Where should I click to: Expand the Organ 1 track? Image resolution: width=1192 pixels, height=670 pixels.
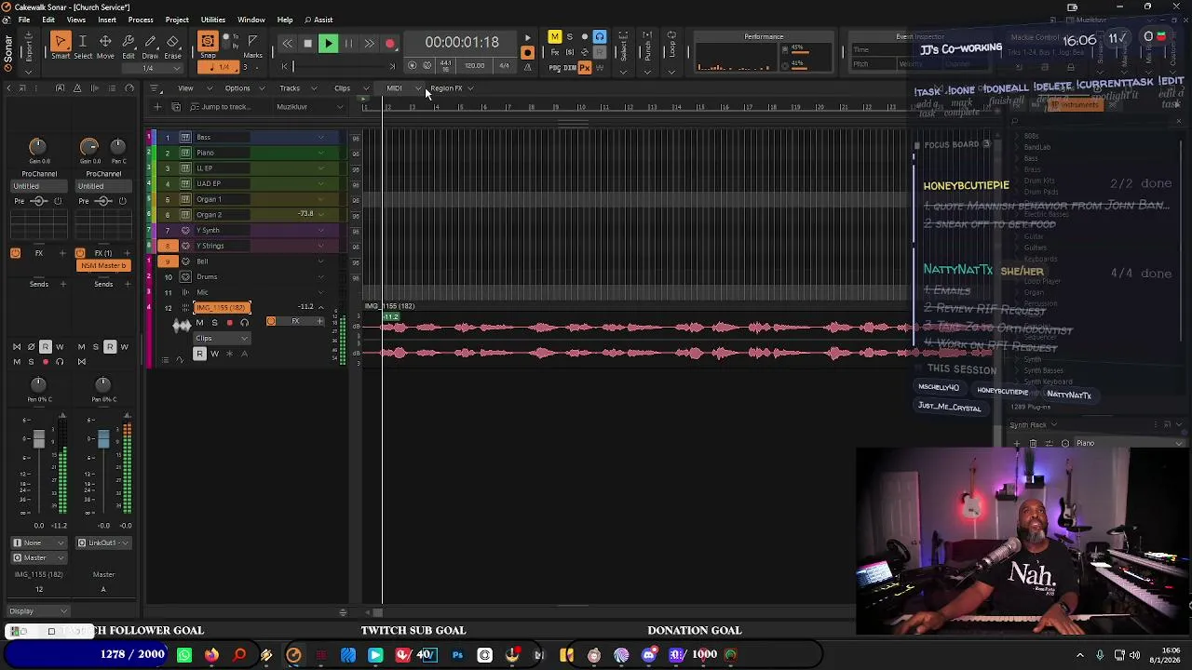coord(321,199)
